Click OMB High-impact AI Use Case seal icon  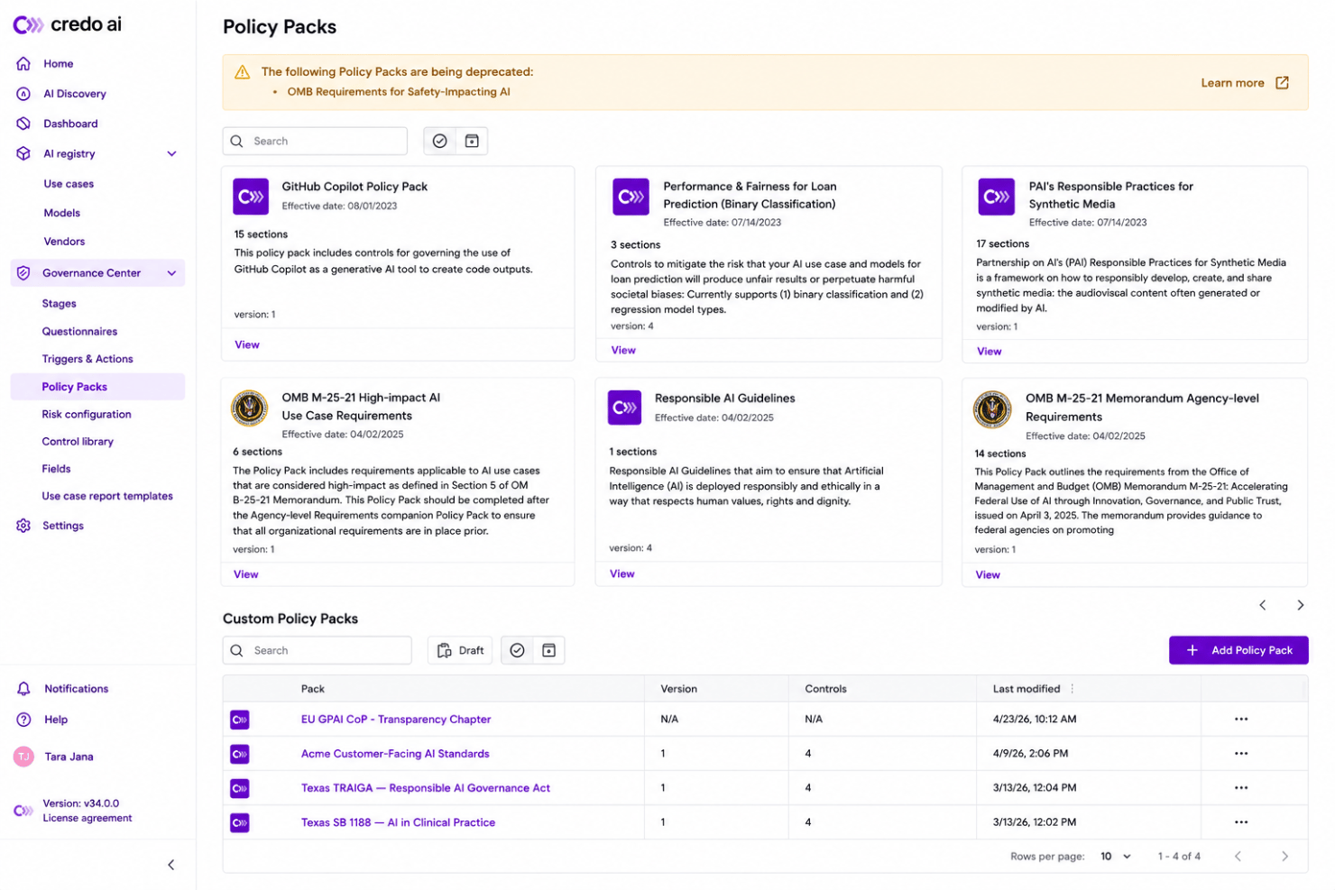[250, 408]
